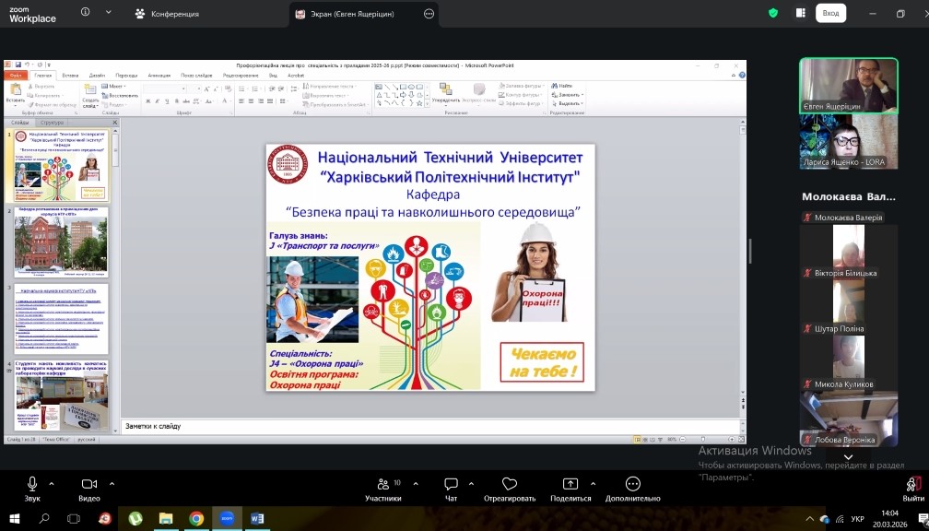The image size is (929, 531).
Task: Switch the view layout icon beside Sign-in
Action: click(x=800, y=13)
